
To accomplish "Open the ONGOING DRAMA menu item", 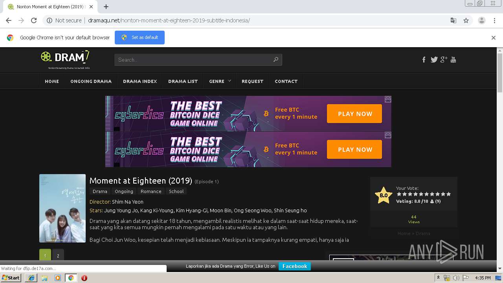I will pyautogui.click(x=91, y=81).
